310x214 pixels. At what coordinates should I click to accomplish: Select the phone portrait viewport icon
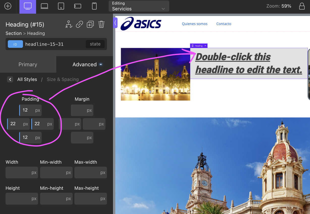pos(94,6)
